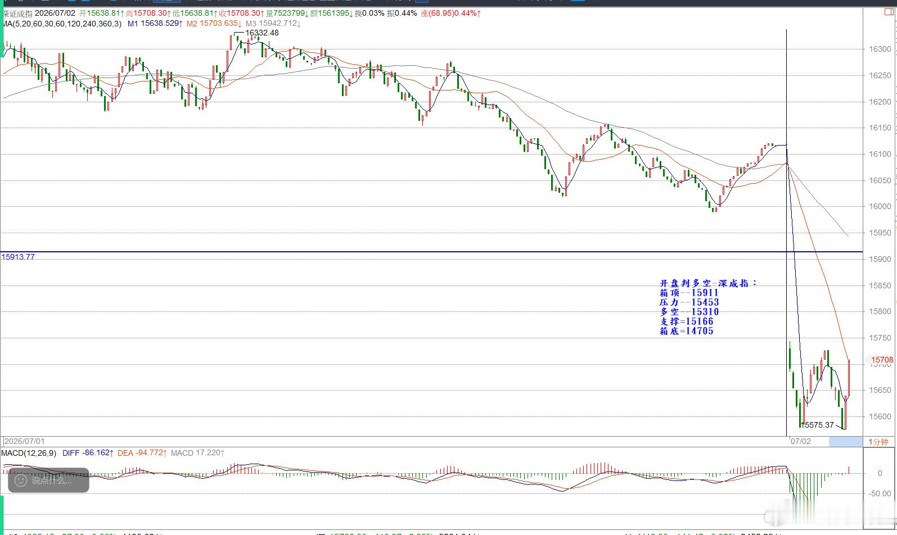The height and width of the screenshot is (535, 897).
Task: Click the M2 15703.635 moving average value
Action: tap(214, 24)
